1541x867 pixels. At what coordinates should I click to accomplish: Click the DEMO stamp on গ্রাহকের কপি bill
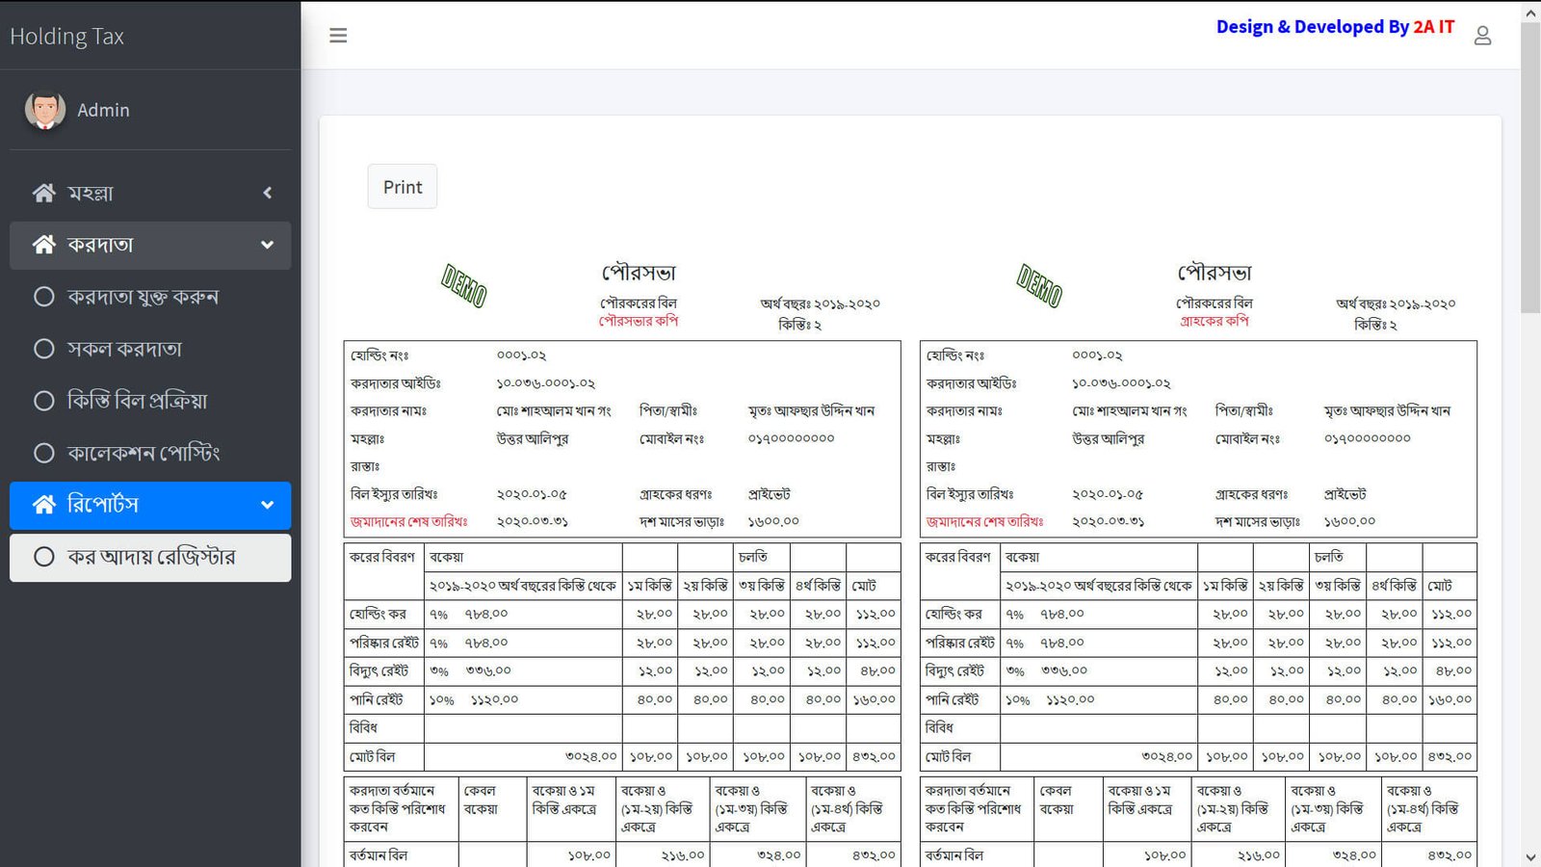[x=1039, y=286]
